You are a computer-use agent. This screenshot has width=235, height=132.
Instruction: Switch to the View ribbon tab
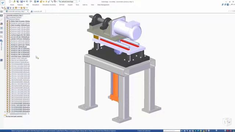[x=93, y=5]
